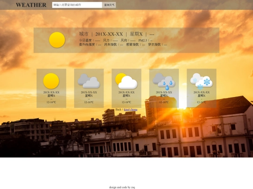Click the 洗车指数 car wash index label

[113, 44]
